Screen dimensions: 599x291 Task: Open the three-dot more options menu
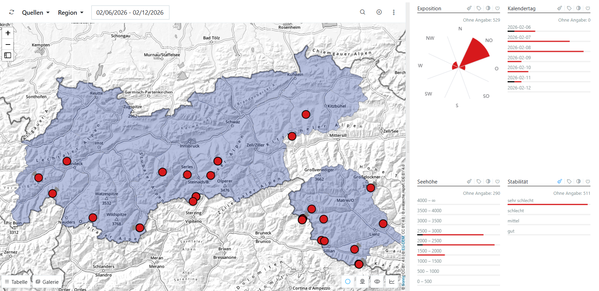click(394, 12)
